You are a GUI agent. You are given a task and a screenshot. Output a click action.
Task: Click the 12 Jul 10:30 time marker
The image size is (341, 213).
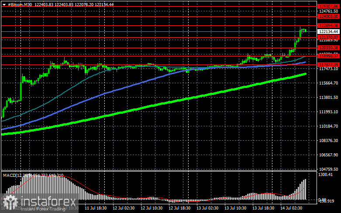(152, 208)
